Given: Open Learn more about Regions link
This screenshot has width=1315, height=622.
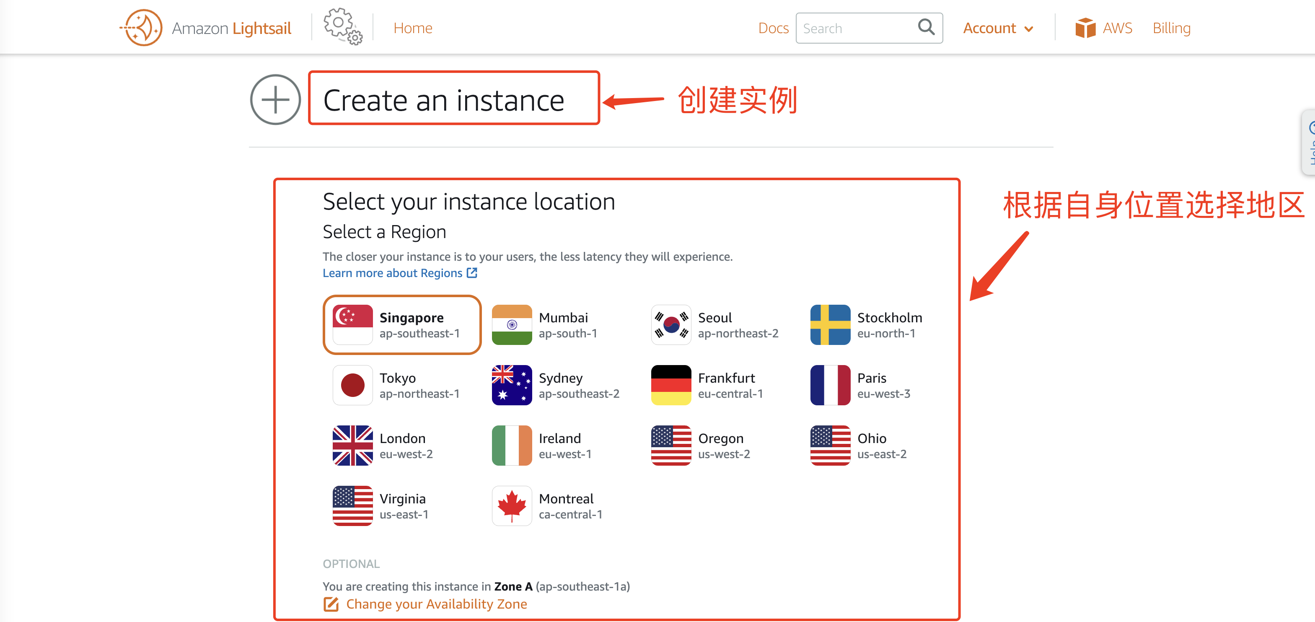Looking at the screenshot, I should [392, 273].
